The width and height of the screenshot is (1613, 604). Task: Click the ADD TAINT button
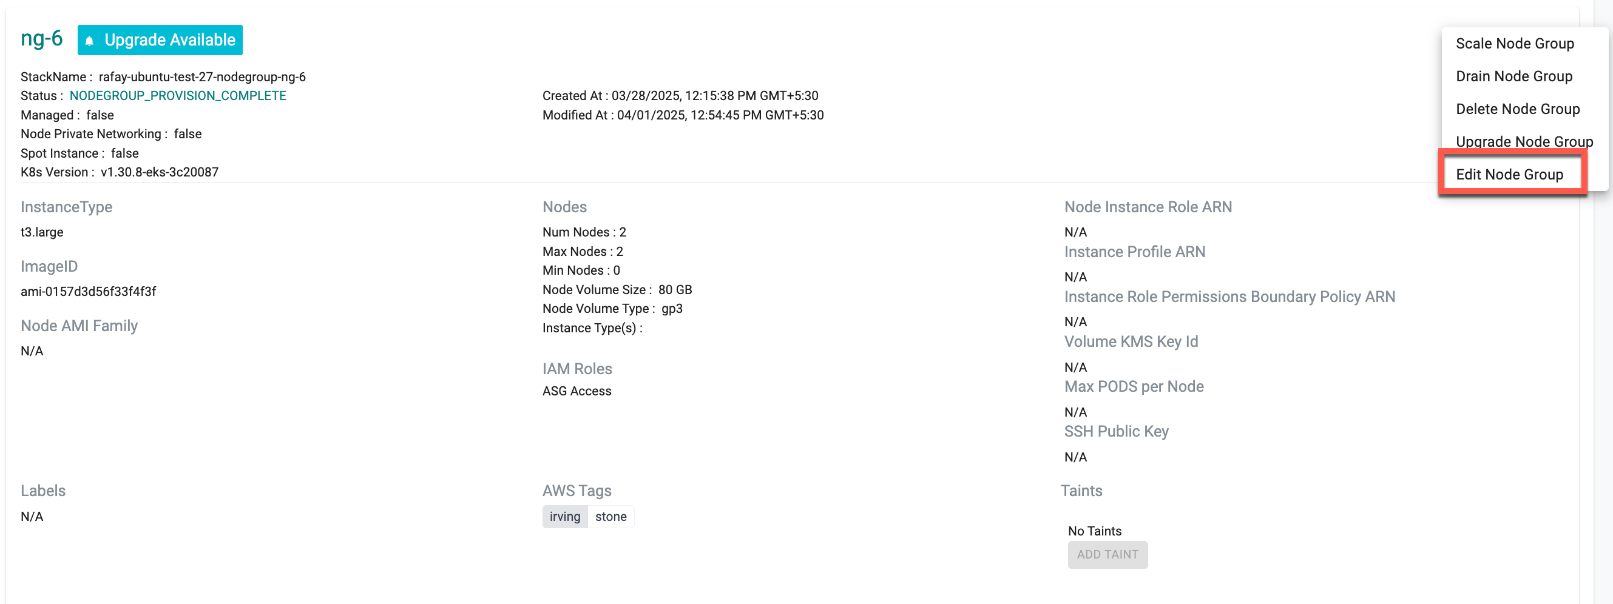click(1107, 554)
